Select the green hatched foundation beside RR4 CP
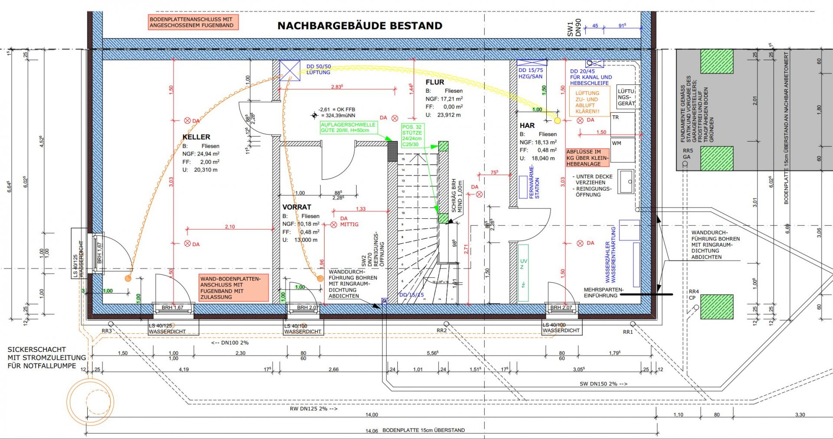The width and height of the screenshot is (833, 439). pos(717,307)
